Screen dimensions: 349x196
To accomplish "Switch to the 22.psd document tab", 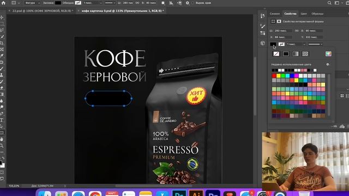I will click(43, 11).
